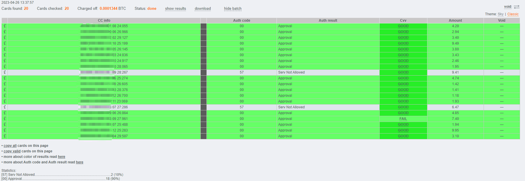525x181 pixels.
Task: Click the show results link
Action: point(176,9)
